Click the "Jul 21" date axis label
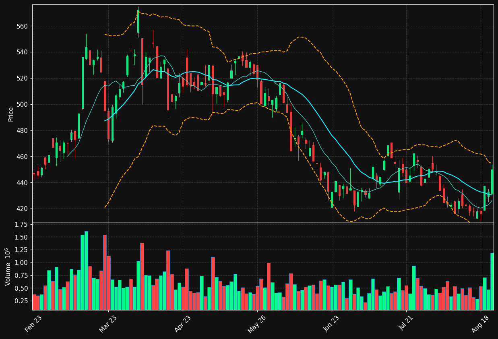The height and width of the screenshot is (339, 498). pyautogui.click(x=406, y=323)
